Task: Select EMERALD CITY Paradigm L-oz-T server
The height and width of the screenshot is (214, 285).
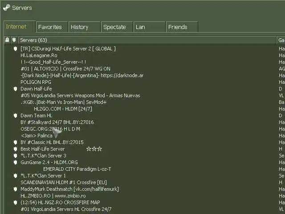Action: click(x=77, y=169)
